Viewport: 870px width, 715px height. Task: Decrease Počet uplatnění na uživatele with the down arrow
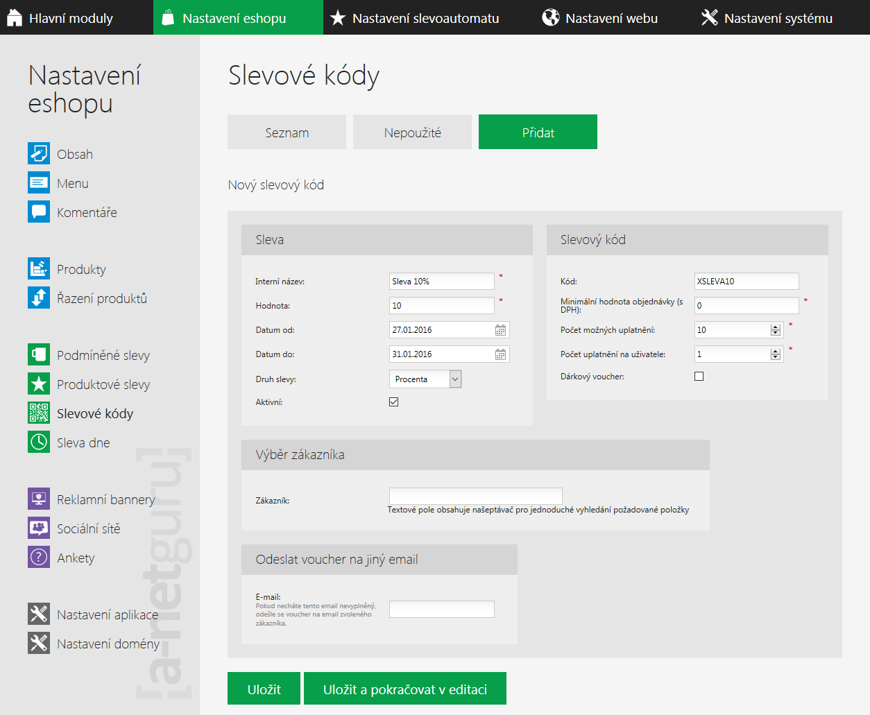coord(776,358)
